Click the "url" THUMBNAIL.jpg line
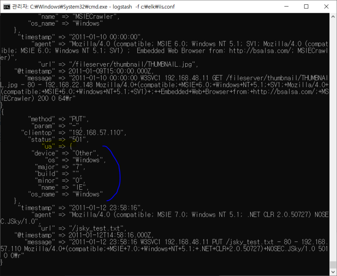Image resolution: width=337 pixels, height=276 pixels. (119, 64)
